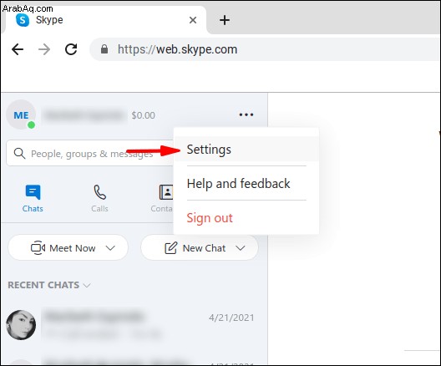Open a new browser tab with plus
Screen dimensions: 441x366
coord(225,20)
